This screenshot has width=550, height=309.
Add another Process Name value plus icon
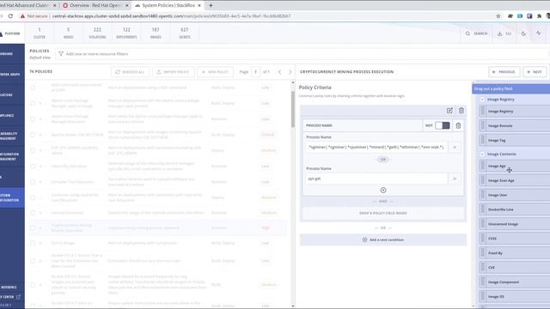[x=383, y=191]
